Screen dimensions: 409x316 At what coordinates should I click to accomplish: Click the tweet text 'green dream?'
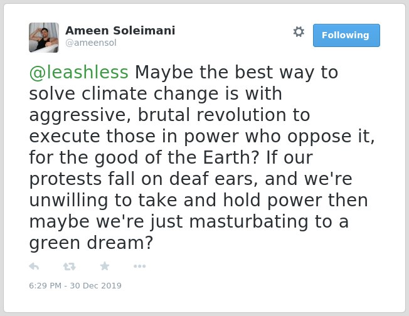click(x=91, y=243)
